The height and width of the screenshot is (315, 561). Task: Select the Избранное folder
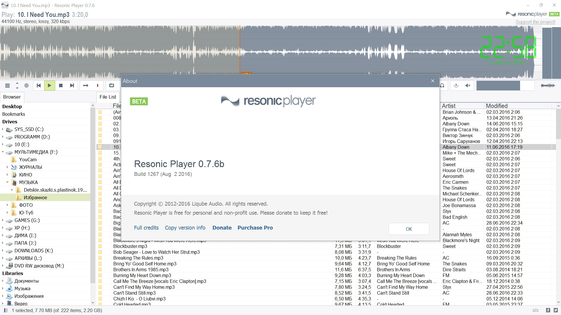click(x=45, y=197)
